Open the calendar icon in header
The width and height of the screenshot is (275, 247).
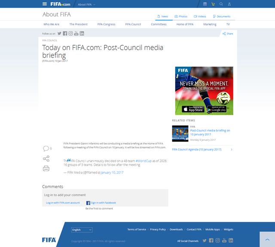[x=205, y=4]
